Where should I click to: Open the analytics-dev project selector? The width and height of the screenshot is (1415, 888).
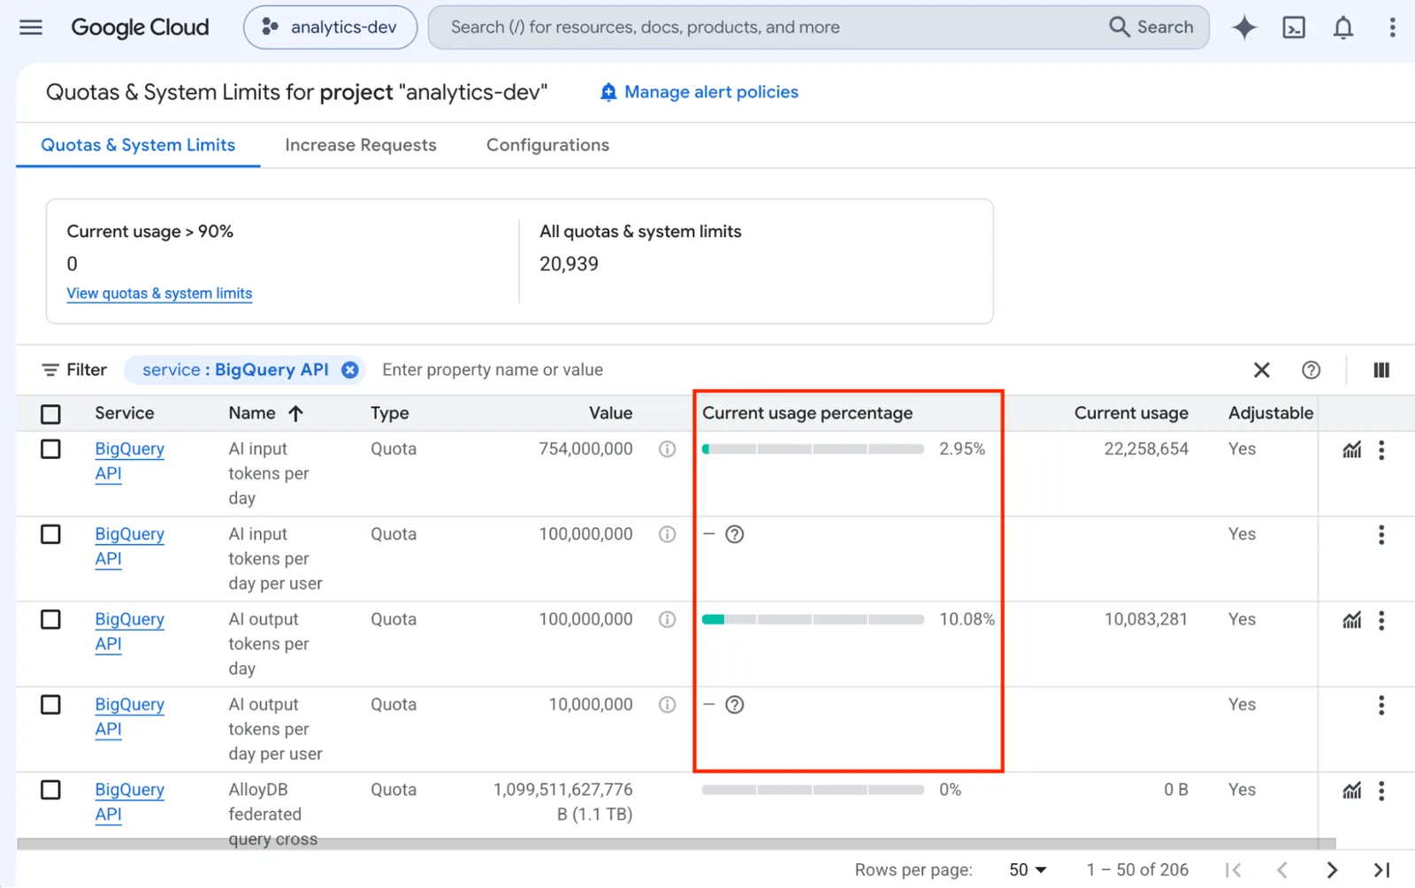coord(330,27)
